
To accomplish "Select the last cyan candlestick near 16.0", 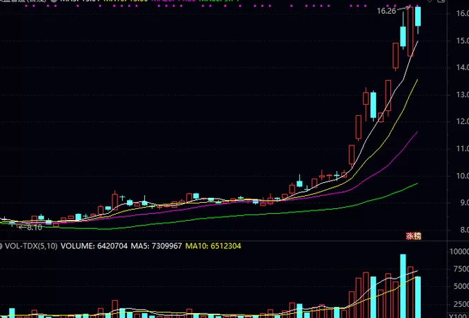I will pos(418,17).
